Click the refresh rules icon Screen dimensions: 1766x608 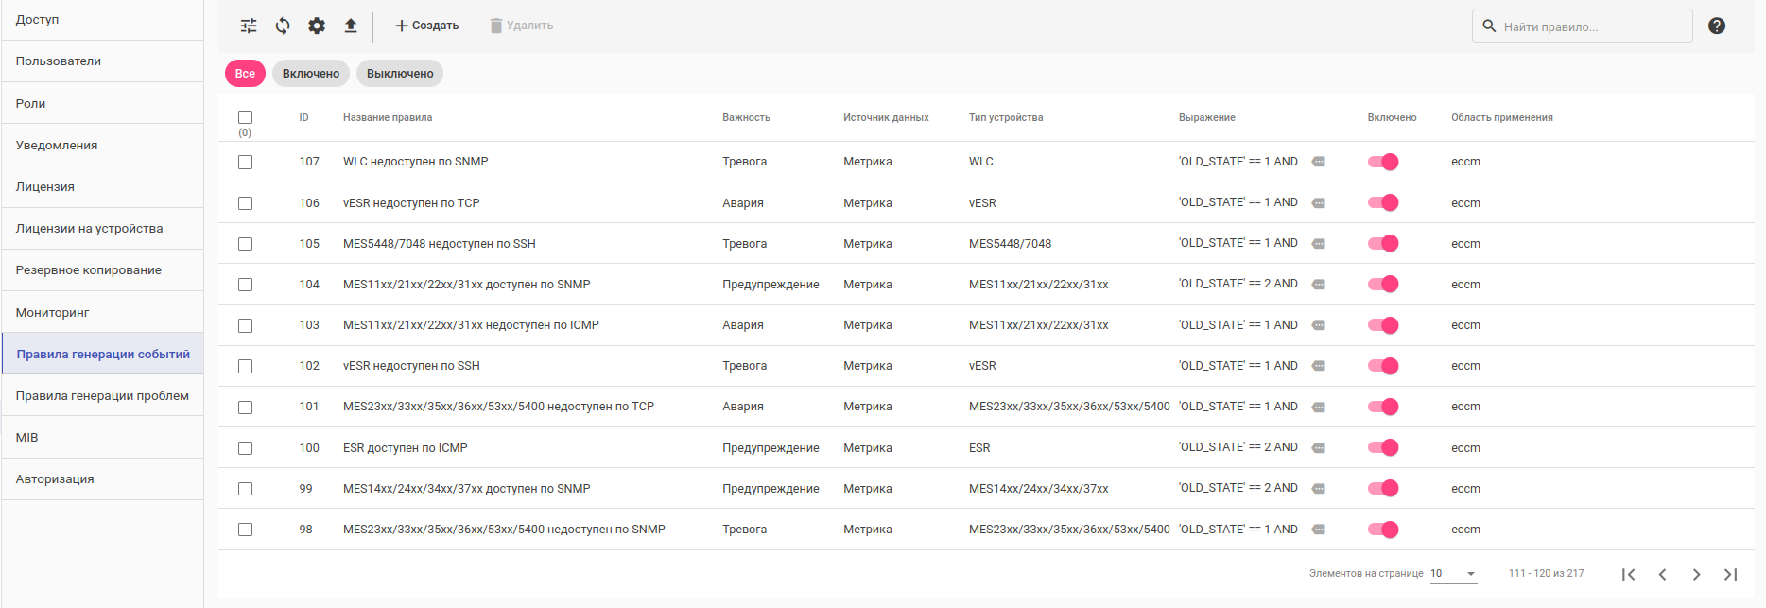pyautogui.click(x=283, y=26)
